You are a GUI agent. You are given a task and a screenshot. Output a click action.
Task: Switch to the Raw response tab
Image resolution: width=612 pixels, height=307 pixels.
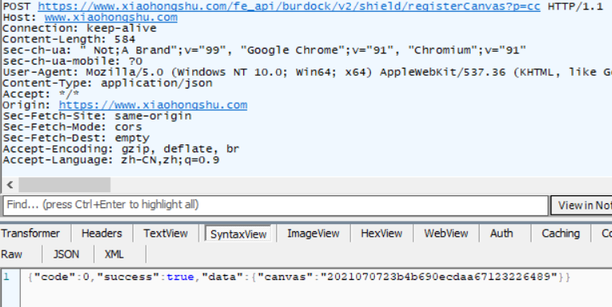pyautogui.click(x=12, y=254)
